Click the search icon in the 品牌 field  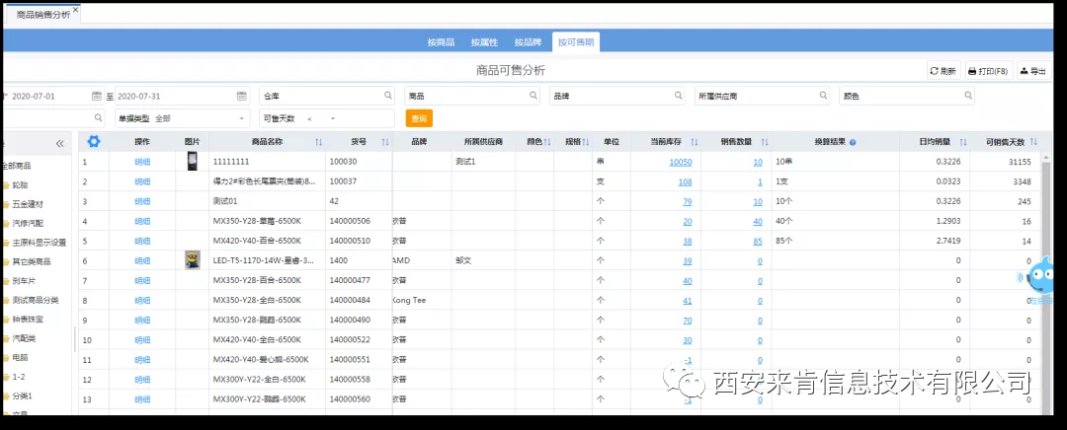tap(679, 96)
